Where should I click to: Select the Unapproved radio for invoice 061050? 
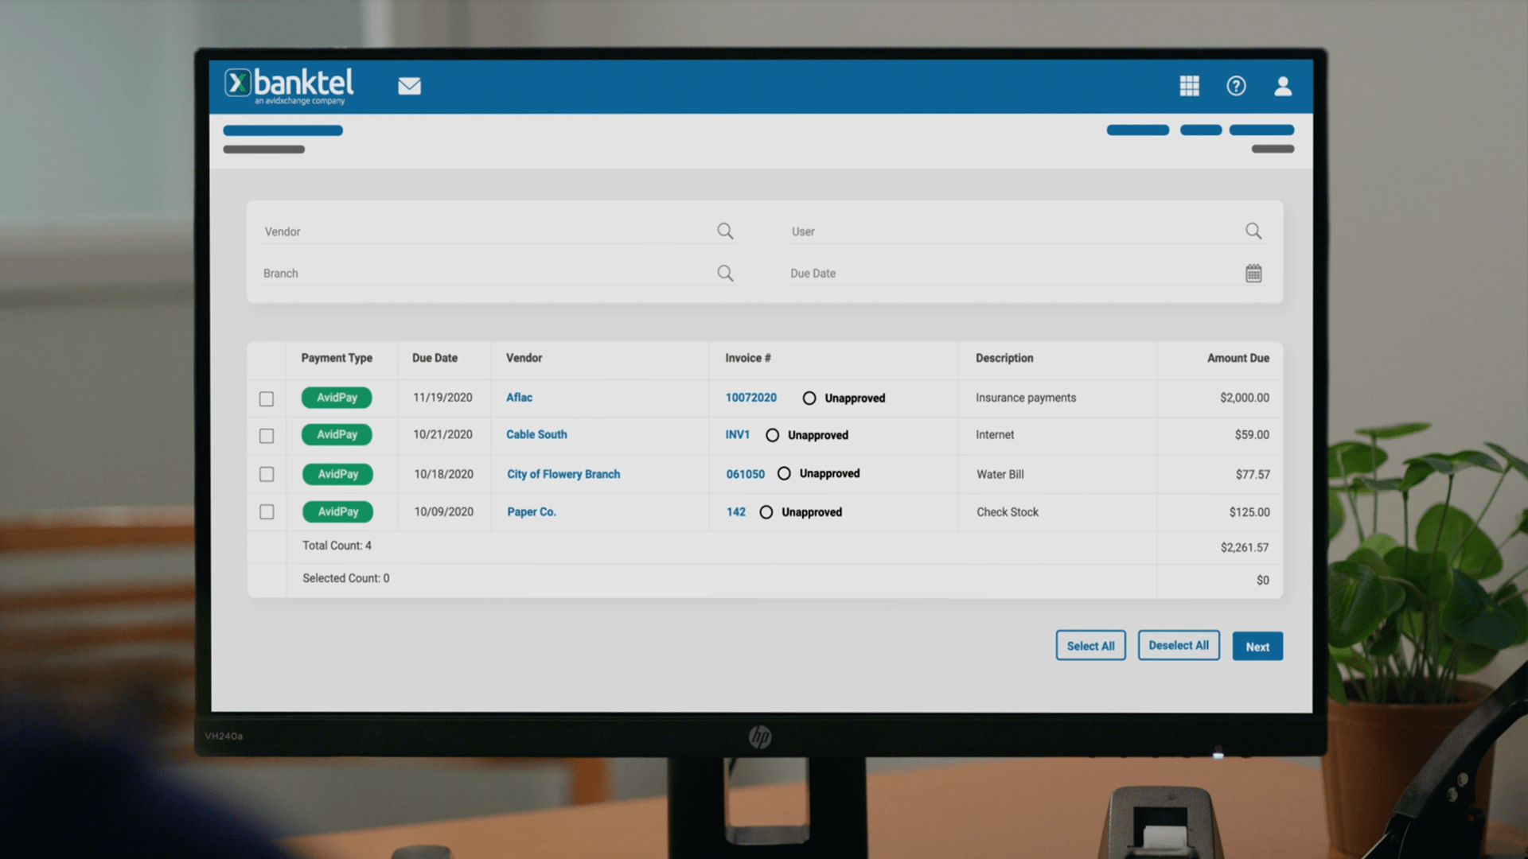click(783, 473)
